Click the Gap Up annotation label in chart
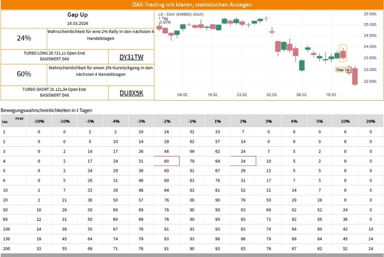 click(343, 70)
